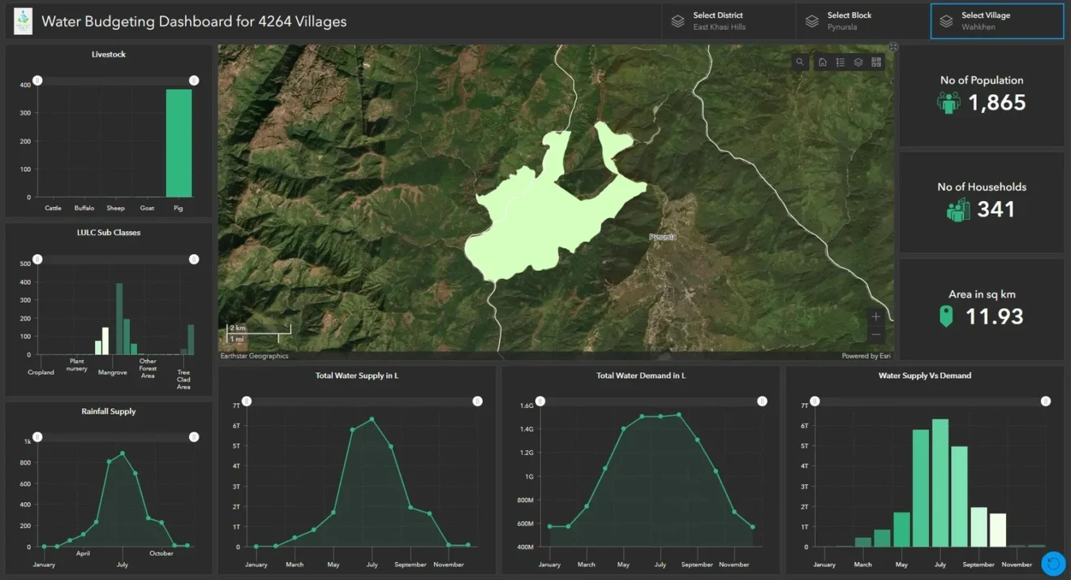
Task: Click the map Home extent icon
Action: 822,62
